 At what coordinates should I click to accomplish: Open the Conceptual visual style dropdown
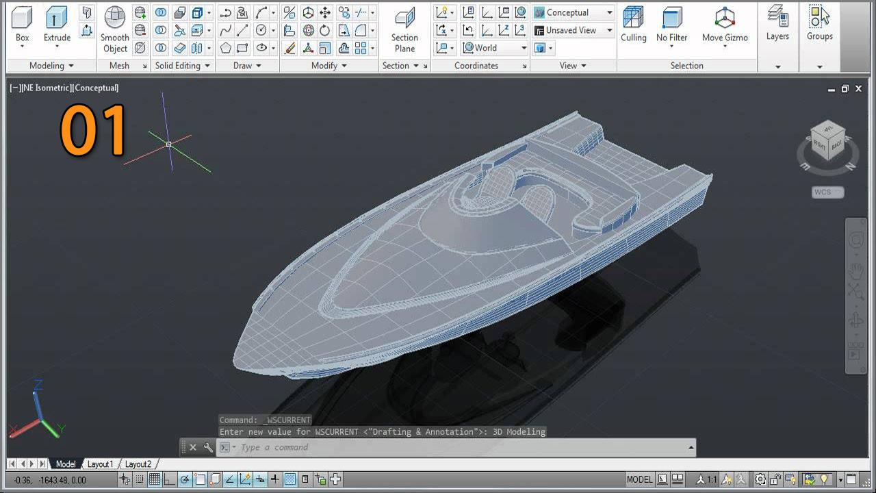tap(573, 12)
